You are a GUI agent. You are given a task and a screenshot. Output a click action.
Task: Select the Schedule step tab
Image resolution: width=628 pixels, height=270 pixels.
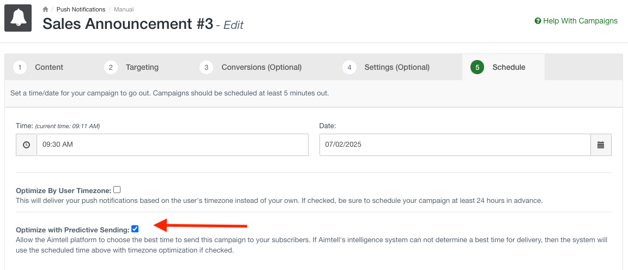(x=508, y=68)
